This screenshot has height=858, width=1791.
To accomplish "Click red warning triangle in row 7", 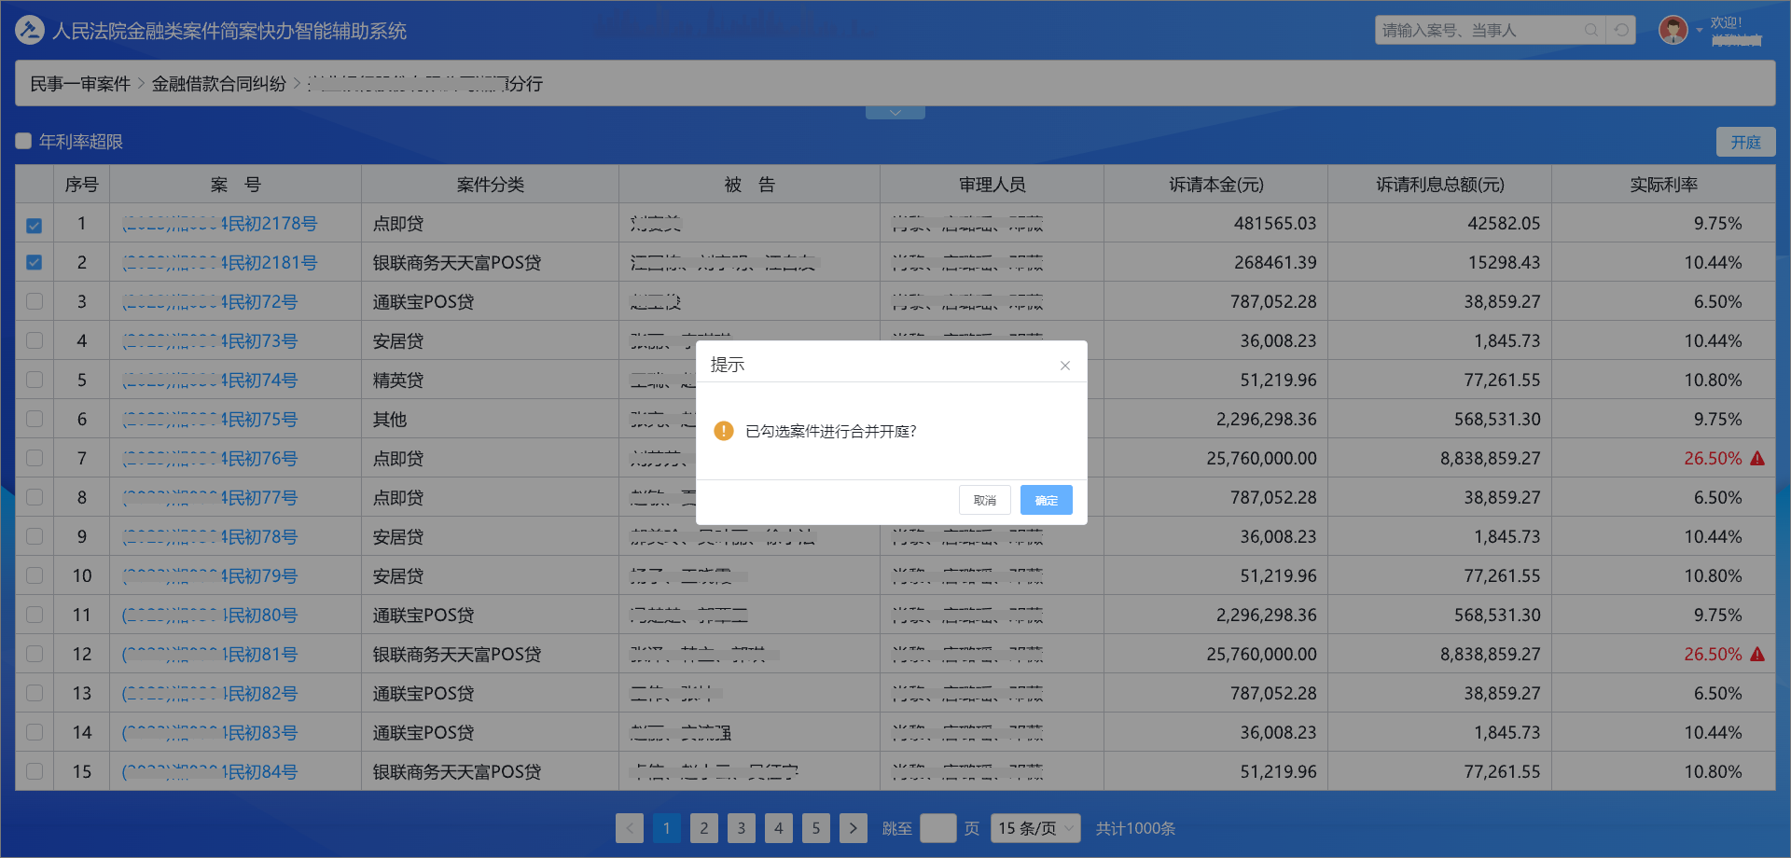I will tap(1757, 459).
